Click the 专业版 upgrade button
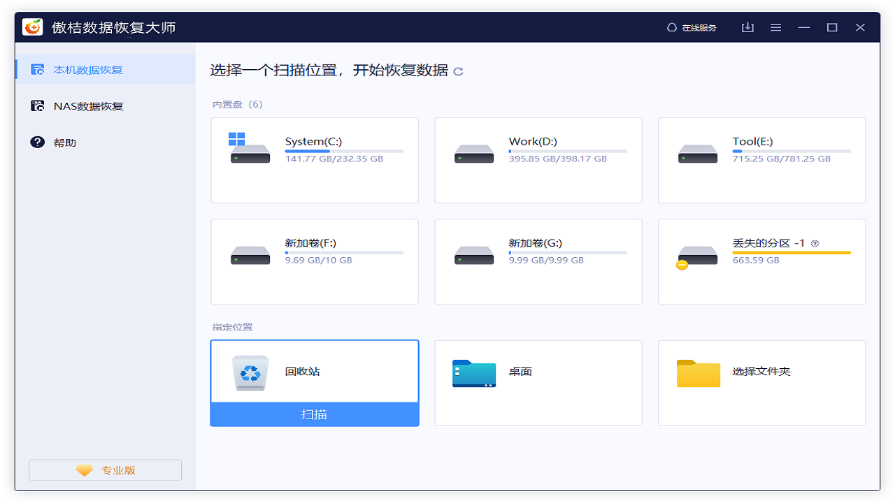Viewport: 895px width, 503px height. tap(105, 469)
